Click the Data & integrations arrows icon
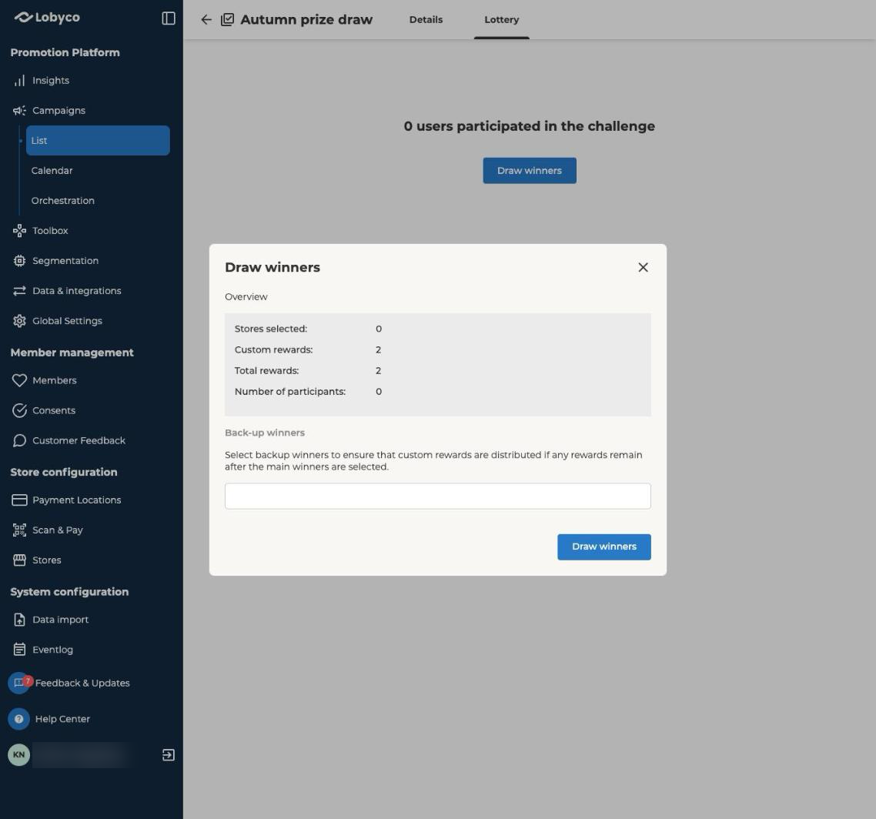 (19, 290)
